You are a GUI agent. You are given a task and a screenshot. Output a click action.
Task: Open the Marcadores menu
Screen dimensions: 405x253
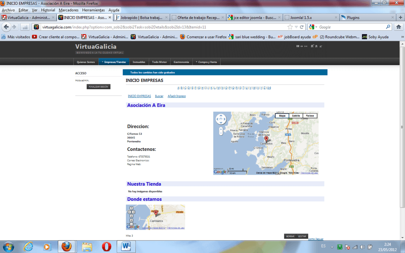(x=68, y=10)
